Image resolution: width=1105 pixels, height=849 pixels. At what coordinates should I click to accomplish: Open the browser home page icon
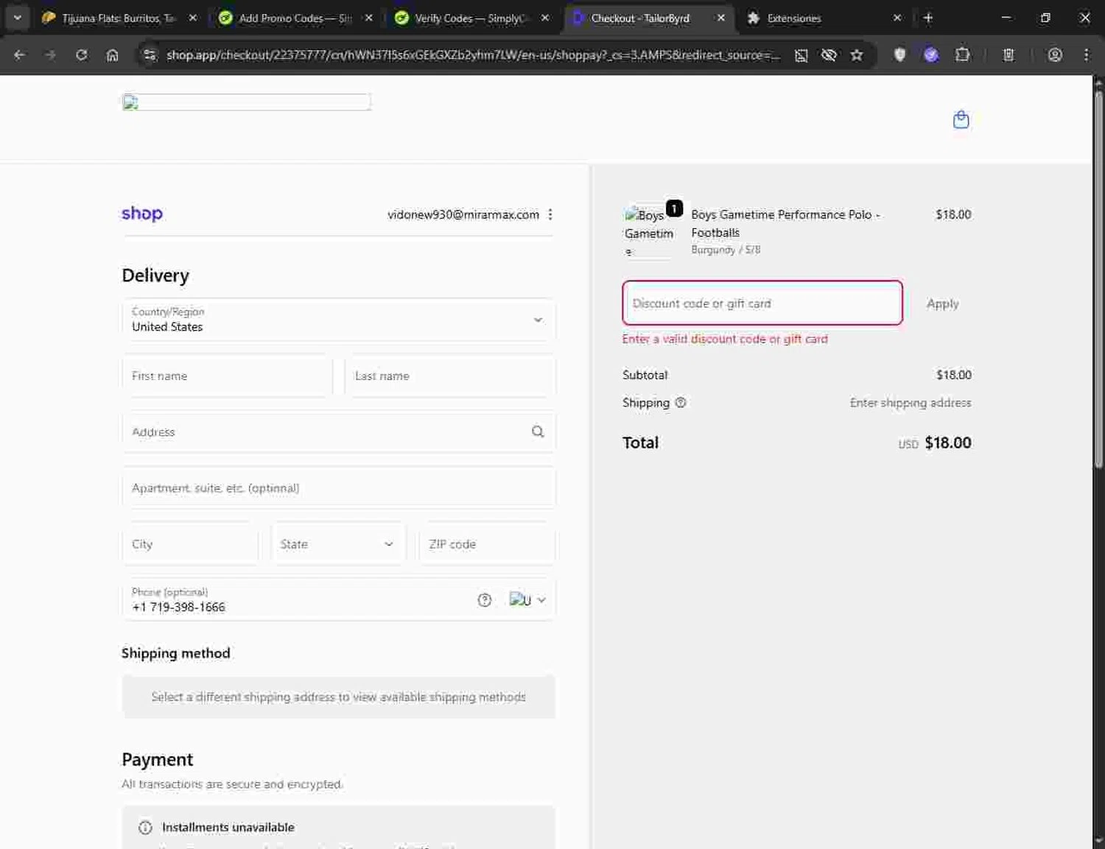[112, 54]
